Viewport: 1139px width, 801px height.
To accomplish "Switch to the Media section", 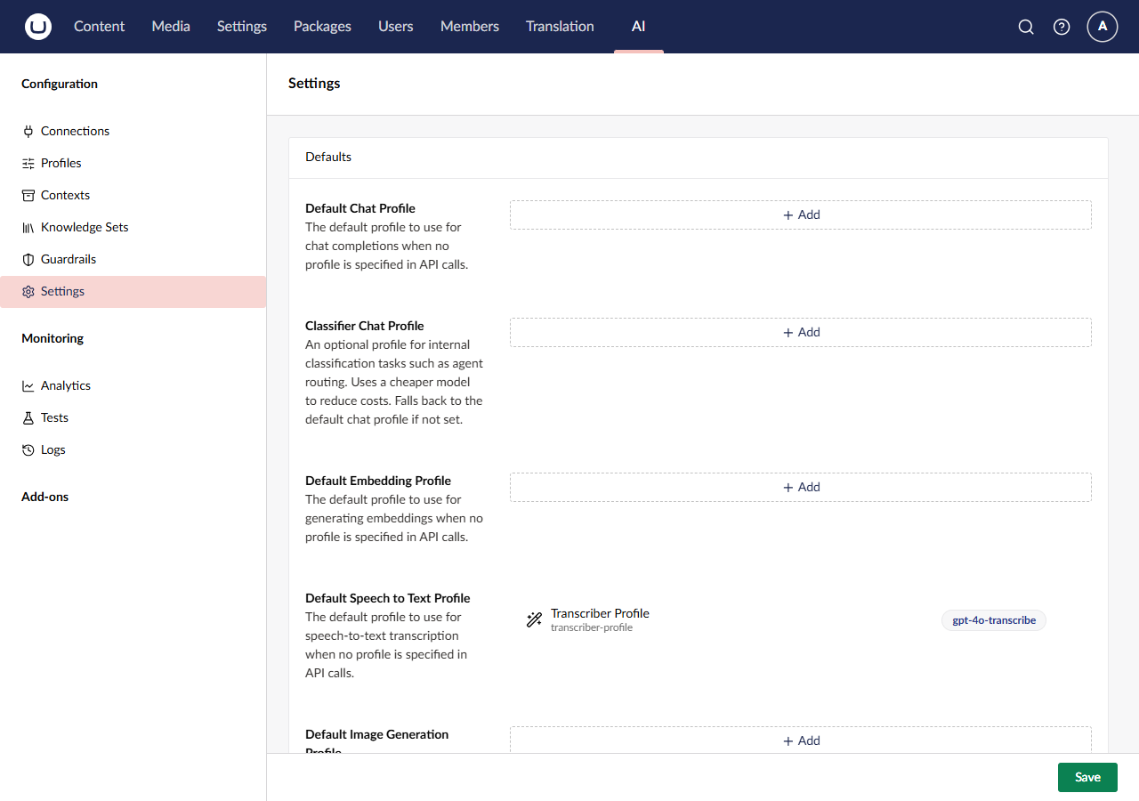I will coord(171,27).
